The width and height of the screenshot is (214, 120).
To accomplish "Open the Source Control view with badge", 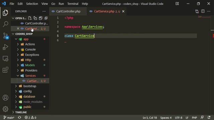I will tap(6, 36).
